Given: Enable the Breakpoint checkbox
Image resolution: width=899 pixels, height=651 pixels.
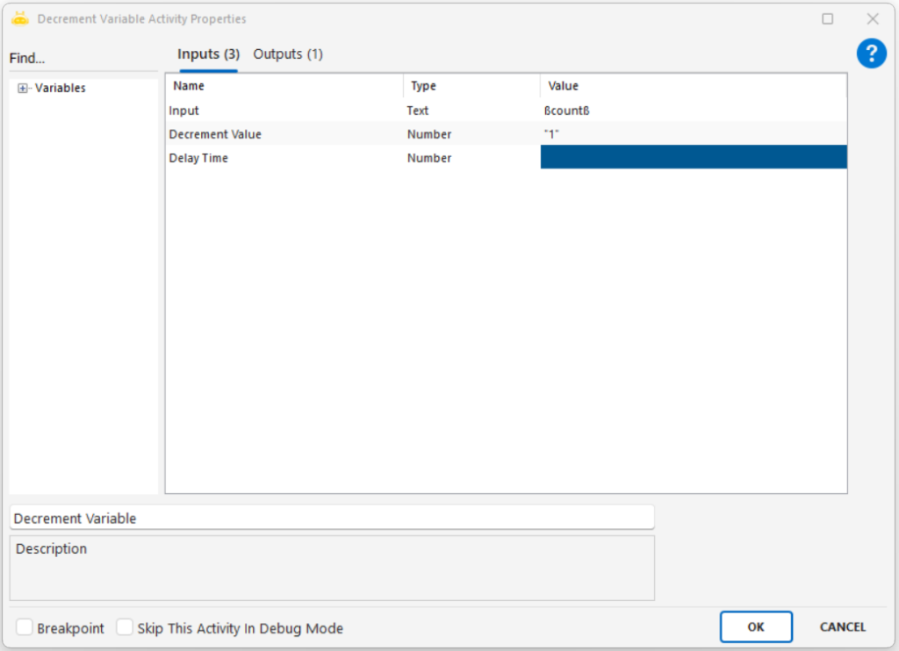Looking at the screenshot, I should point(25,627).
